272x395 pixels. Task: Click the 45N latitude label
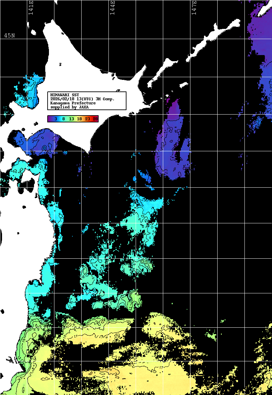[x=10, y=36]
